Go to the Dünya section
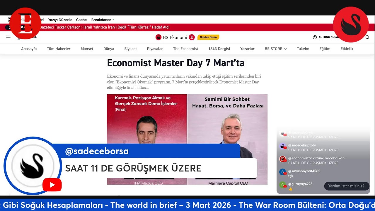375x211 pixels. point(109,49)
